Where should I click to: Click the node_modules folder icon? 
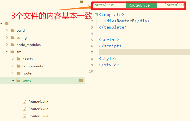pyautogui.click(x=13, y=45)
